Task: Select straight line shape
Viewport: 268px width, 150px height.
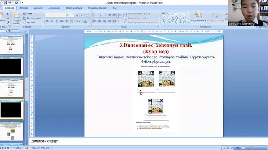Action: tap(168, 14)
